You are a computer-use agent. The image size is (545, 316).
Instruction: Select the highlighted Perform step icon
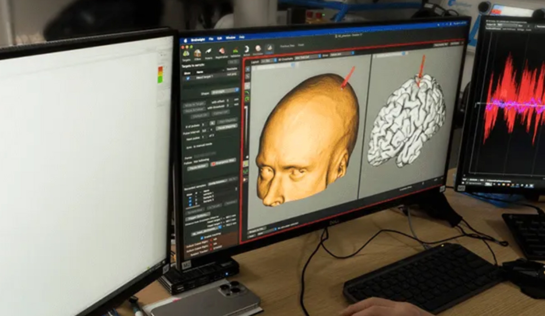pos(269,48)
